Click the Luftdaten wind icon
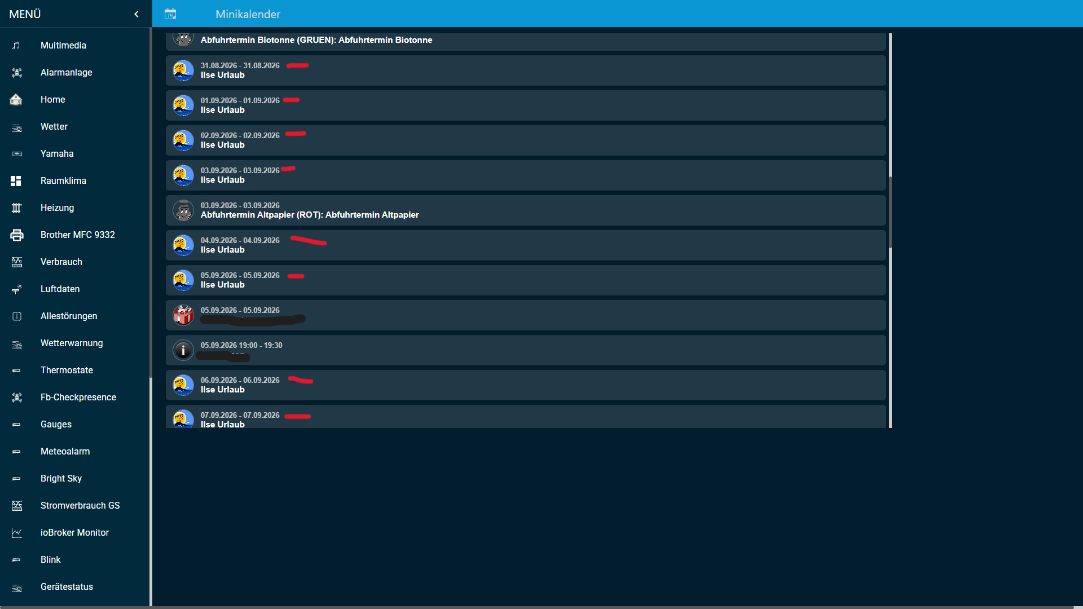 (x=17, y=289)
